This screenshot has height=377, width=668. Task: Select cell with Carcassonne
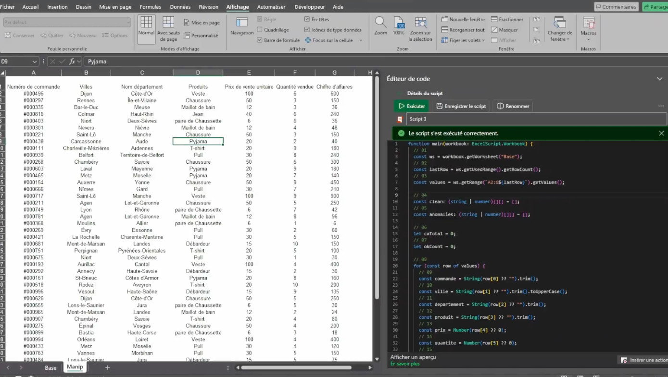pos(86,142)
